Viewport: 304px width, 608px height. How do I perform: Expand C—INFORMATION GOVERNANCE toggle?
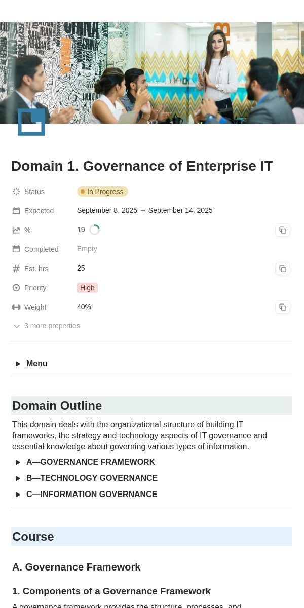pos(18,495)
